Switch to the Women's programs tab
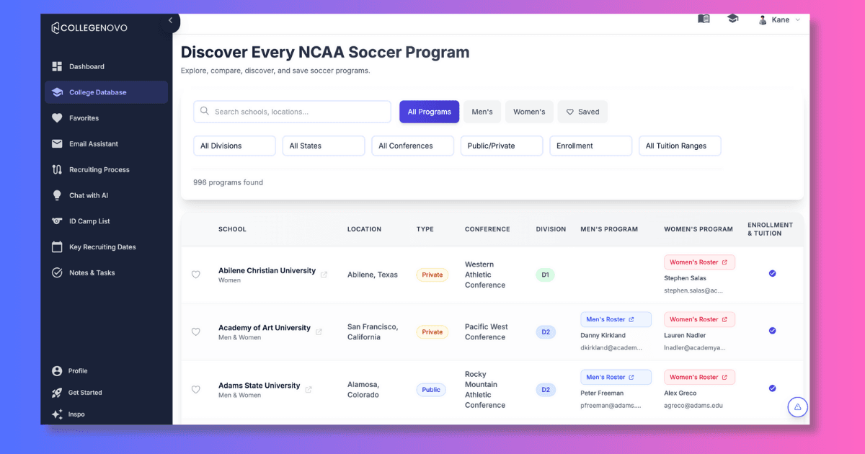 (528, 112)
